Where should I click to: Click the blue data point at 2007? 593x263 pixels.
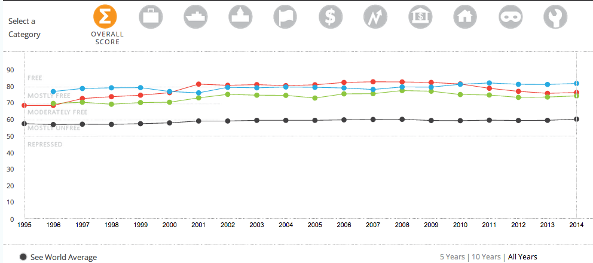373,90
